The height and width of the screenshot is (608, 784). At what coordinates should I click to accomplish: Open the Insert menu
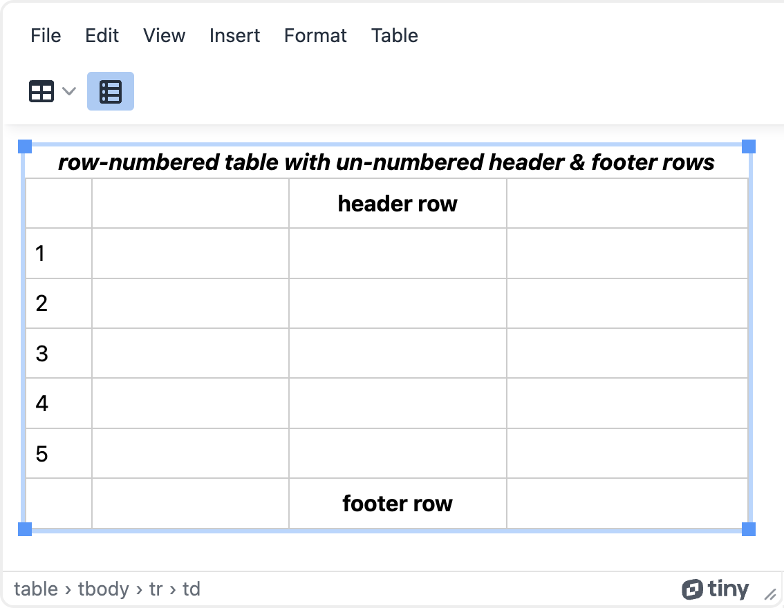click(234, 35)
